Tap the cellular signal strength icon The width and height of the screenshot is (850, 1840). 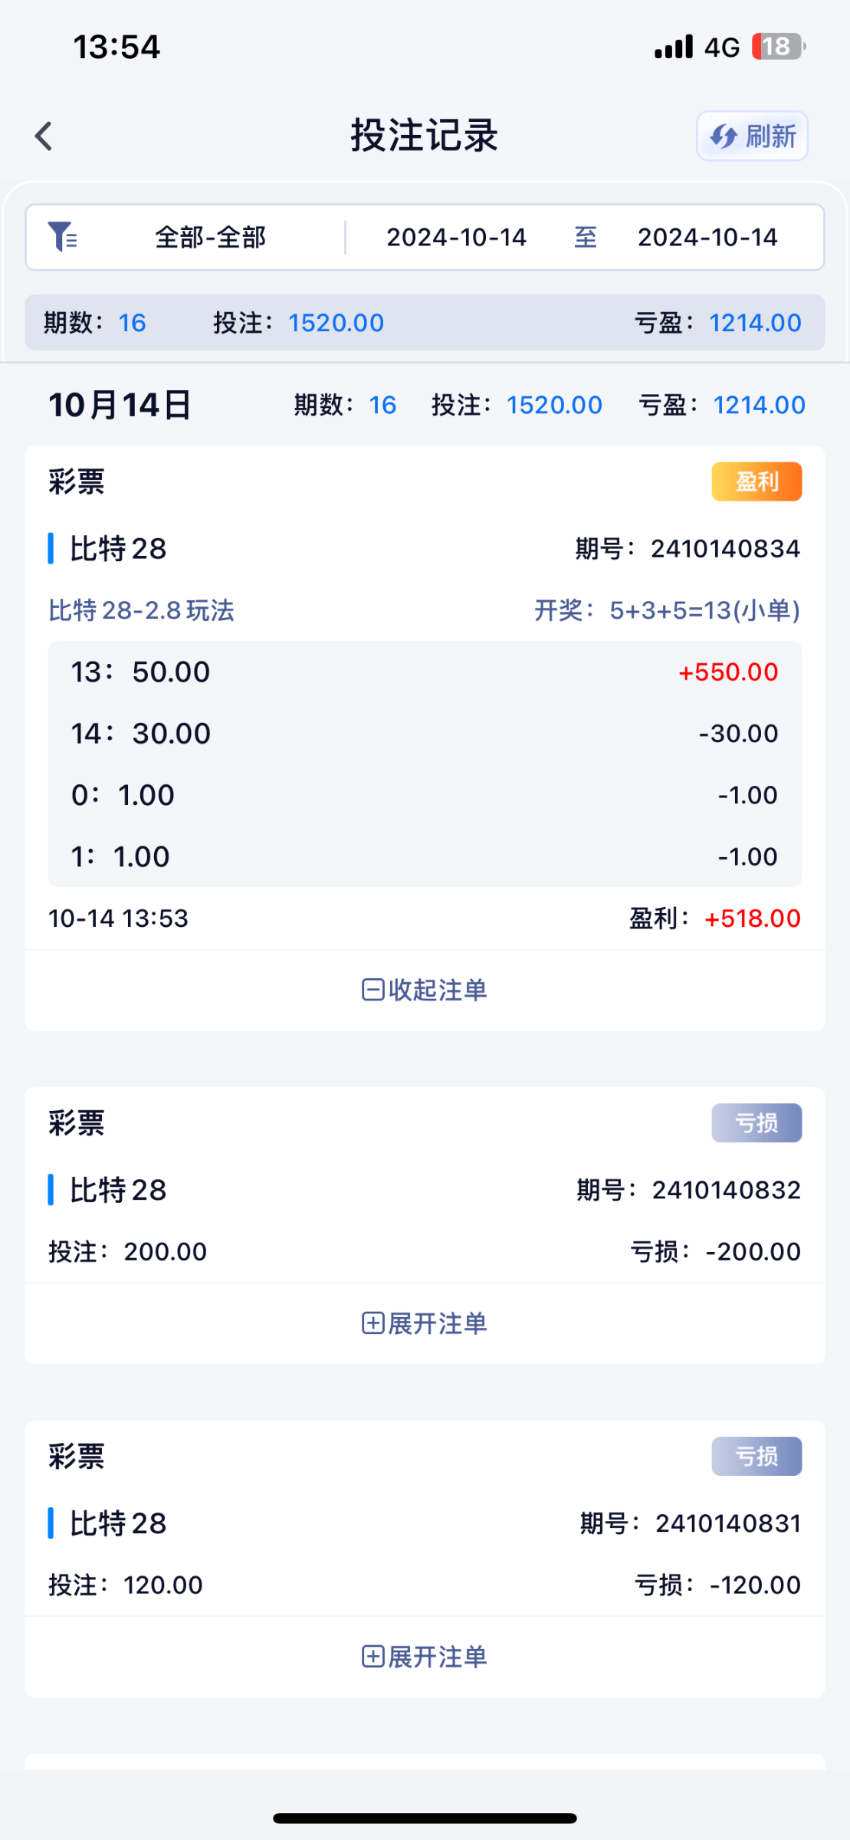[674, 47]
